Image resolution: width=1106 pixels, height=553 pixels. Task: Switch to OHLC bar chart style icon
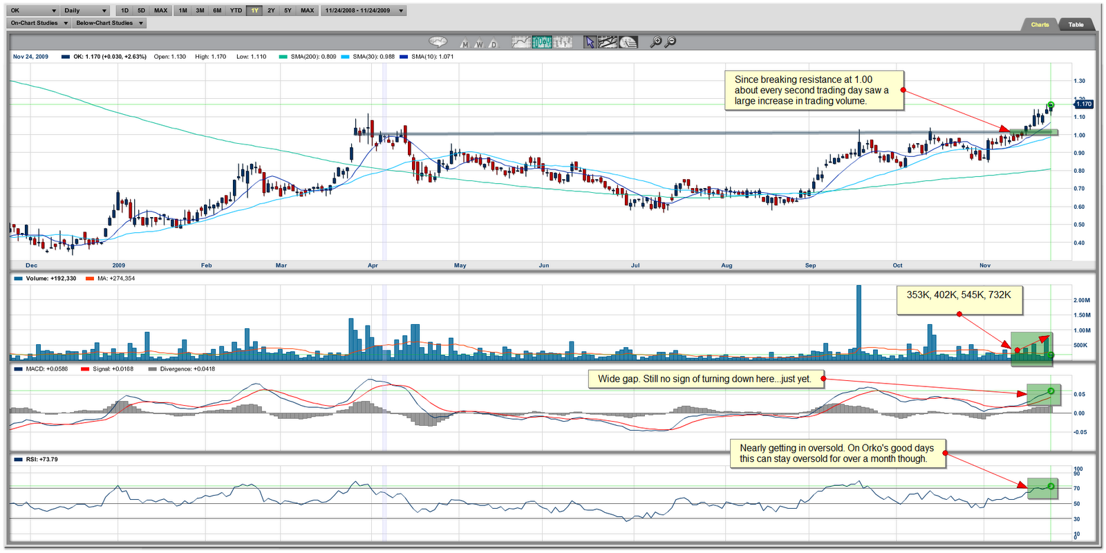[563, 42]
